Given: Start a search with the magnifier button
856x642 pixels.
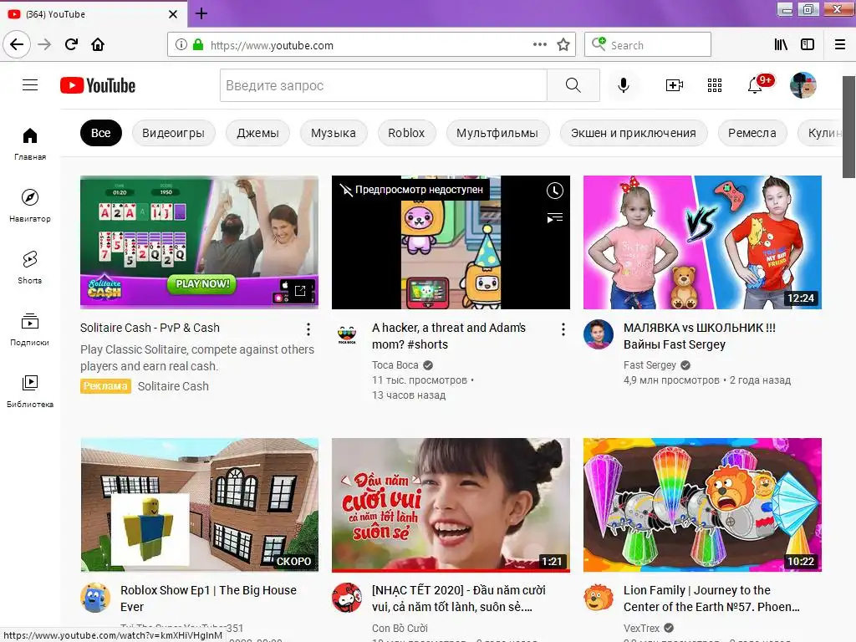Looking at the screenshot, I should [573, 85].
